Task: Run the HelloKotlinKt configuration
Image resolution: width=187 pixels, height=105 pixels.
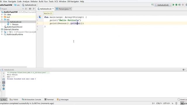Action: pyautogui.click(x=173, y=5)
